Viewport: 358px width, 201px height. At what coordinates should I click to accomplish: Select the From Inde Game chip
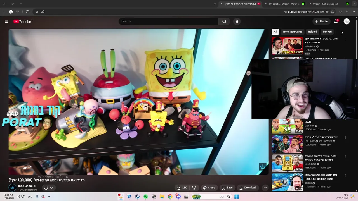[x=293, y=32]
